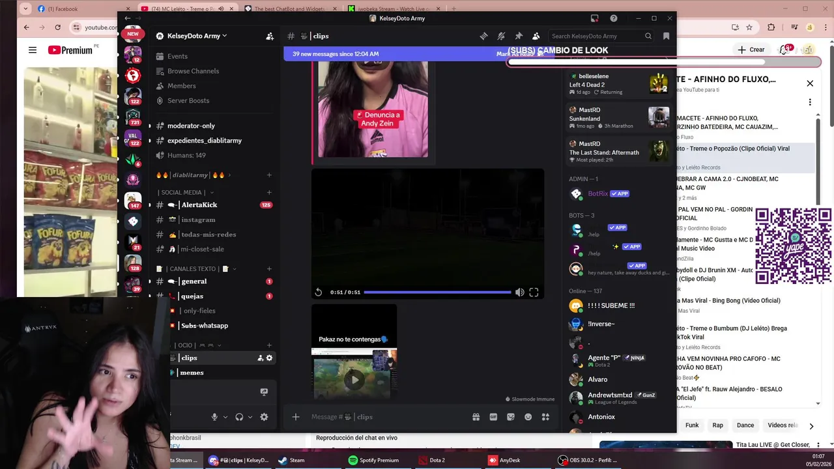Viewport: 834px width, 469px height.
Task: Toggle notification settings bell in channel header
Action: [x=501, y=36]
